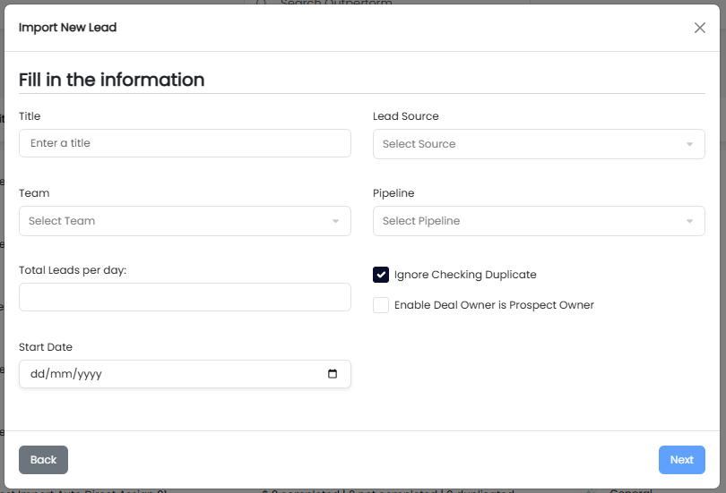726x493 pixels.
Task: Proceed with the Next button
Action: click(681, 460)
